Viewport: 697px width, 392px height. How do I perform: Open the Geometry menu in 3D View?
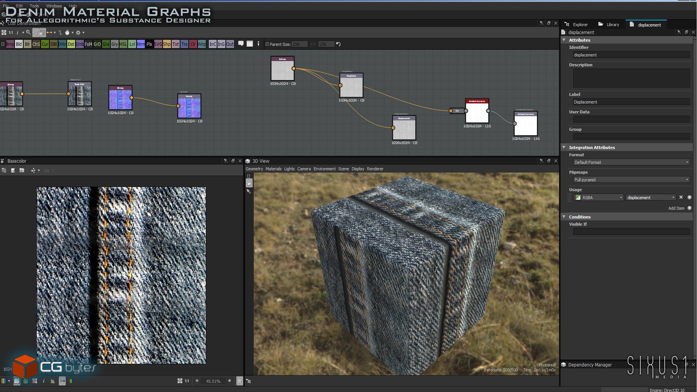254,169
